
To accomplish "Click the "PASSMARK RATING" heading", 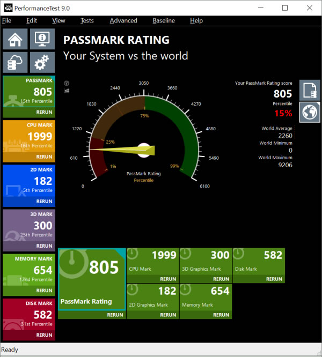I will 116,40.
